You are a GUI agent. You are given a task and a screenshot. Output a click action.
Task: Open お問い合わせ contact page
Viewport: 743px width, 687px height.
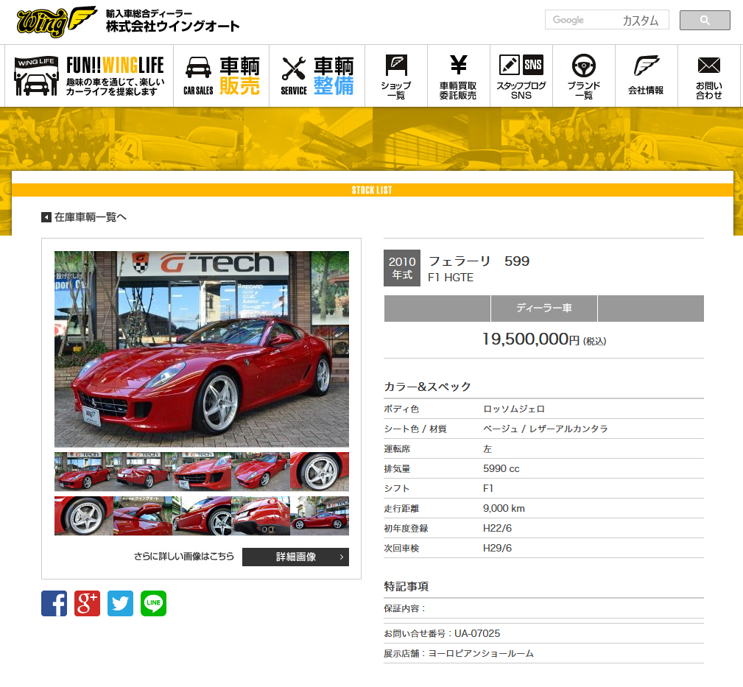(x=709, y=76)
